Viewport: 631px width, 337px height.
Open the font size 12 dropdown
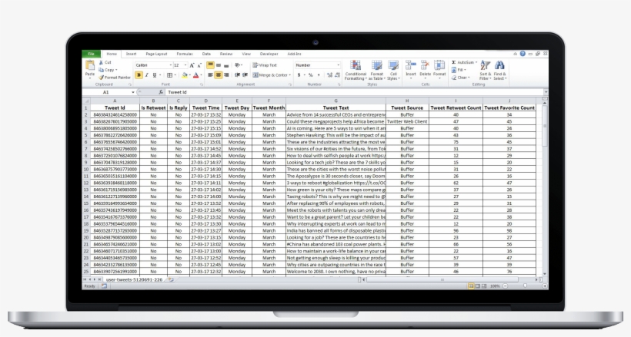pos(185,65)
